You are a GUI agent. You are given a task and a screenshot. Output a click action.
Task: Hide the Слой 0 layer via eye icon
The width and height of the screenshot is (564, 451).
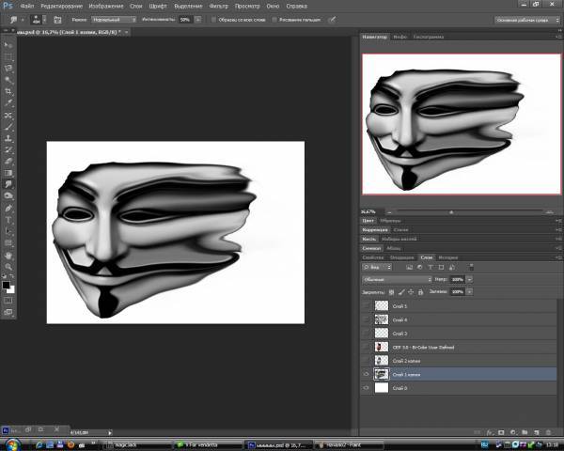[x=368, y=387]
